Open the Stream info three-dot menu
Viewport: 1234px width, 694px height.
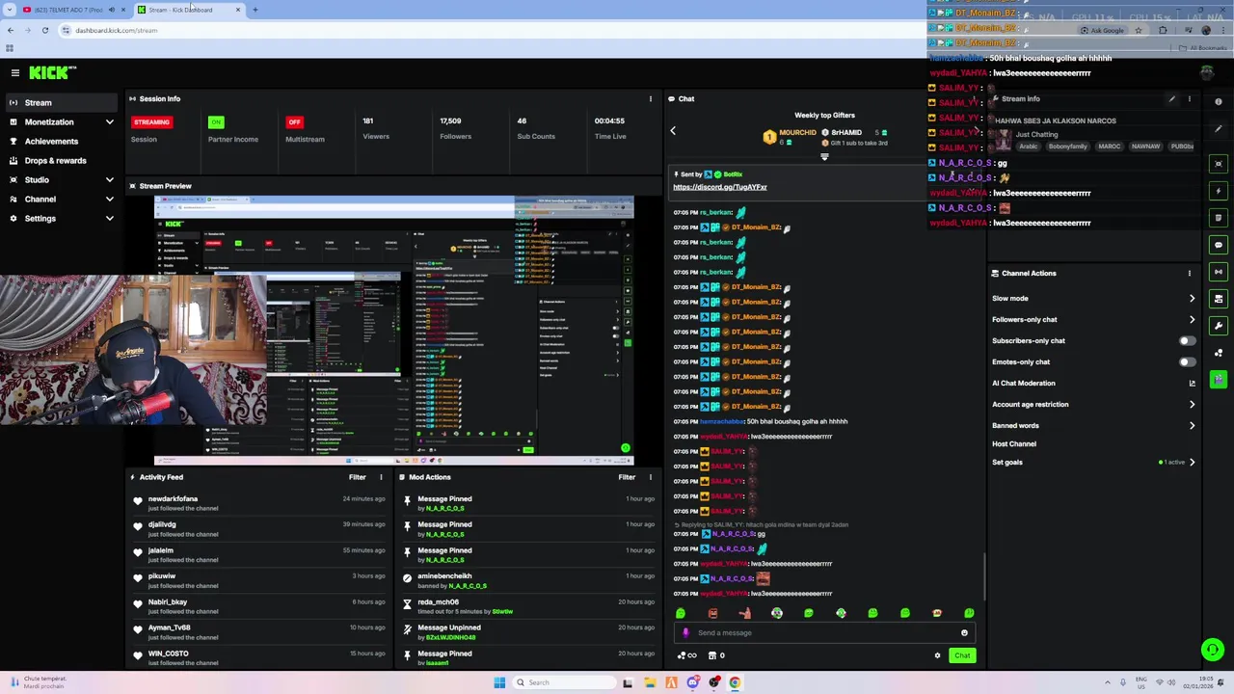pos(1189,98)
